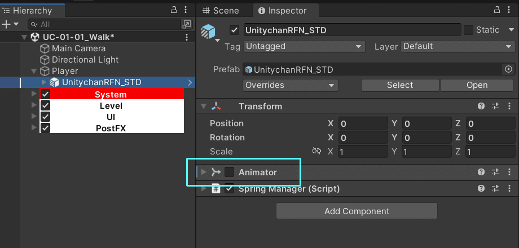Open the UC-01-01_Walk scene options menu
The width and height of the screenshot is (519, 248).
(187, 37)
